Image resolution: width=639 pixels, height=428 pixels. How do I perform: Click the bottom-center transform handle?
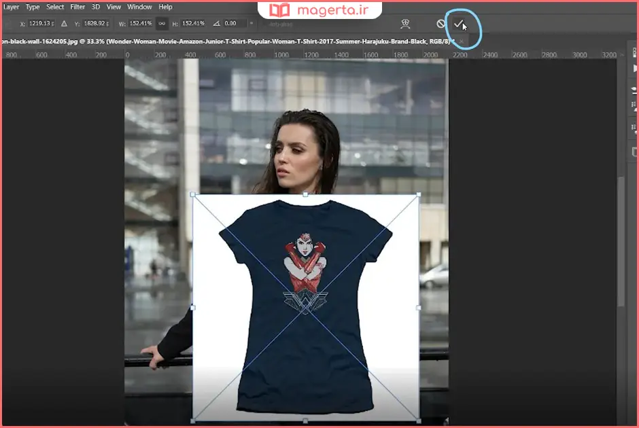(306, 421)
